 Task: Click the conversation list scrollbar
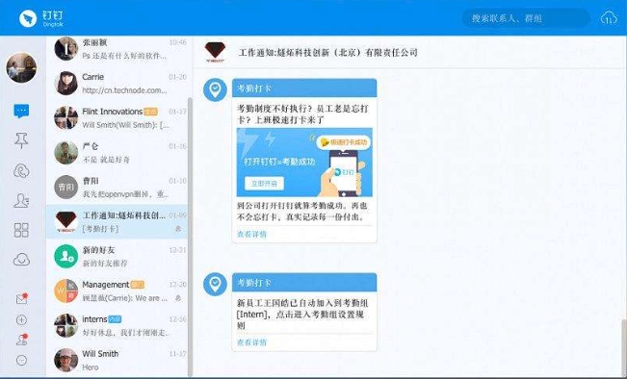tap(190, 236)
